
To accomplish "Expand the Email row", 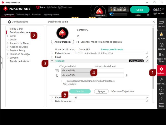I will 52,57.
